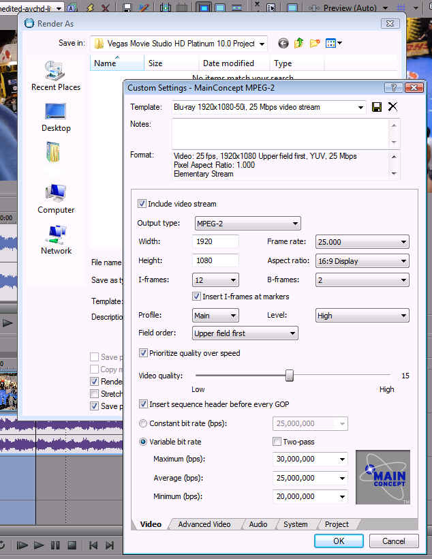
Task: Toggle the Copy checkbox in Render As
Action: [95, 369]
